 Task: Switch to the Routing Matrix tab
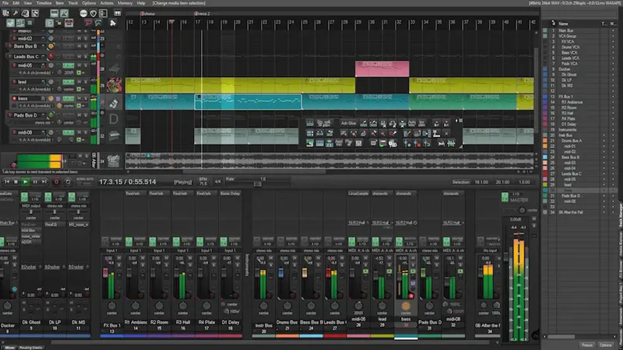tap(31, 348)
